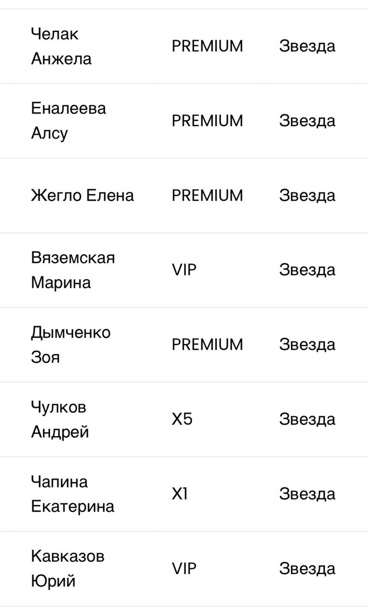The width and height of the screenshot is (368, 616).
Task: Click Звезда in Чулков Андрей row
Action: pos(307,419)
